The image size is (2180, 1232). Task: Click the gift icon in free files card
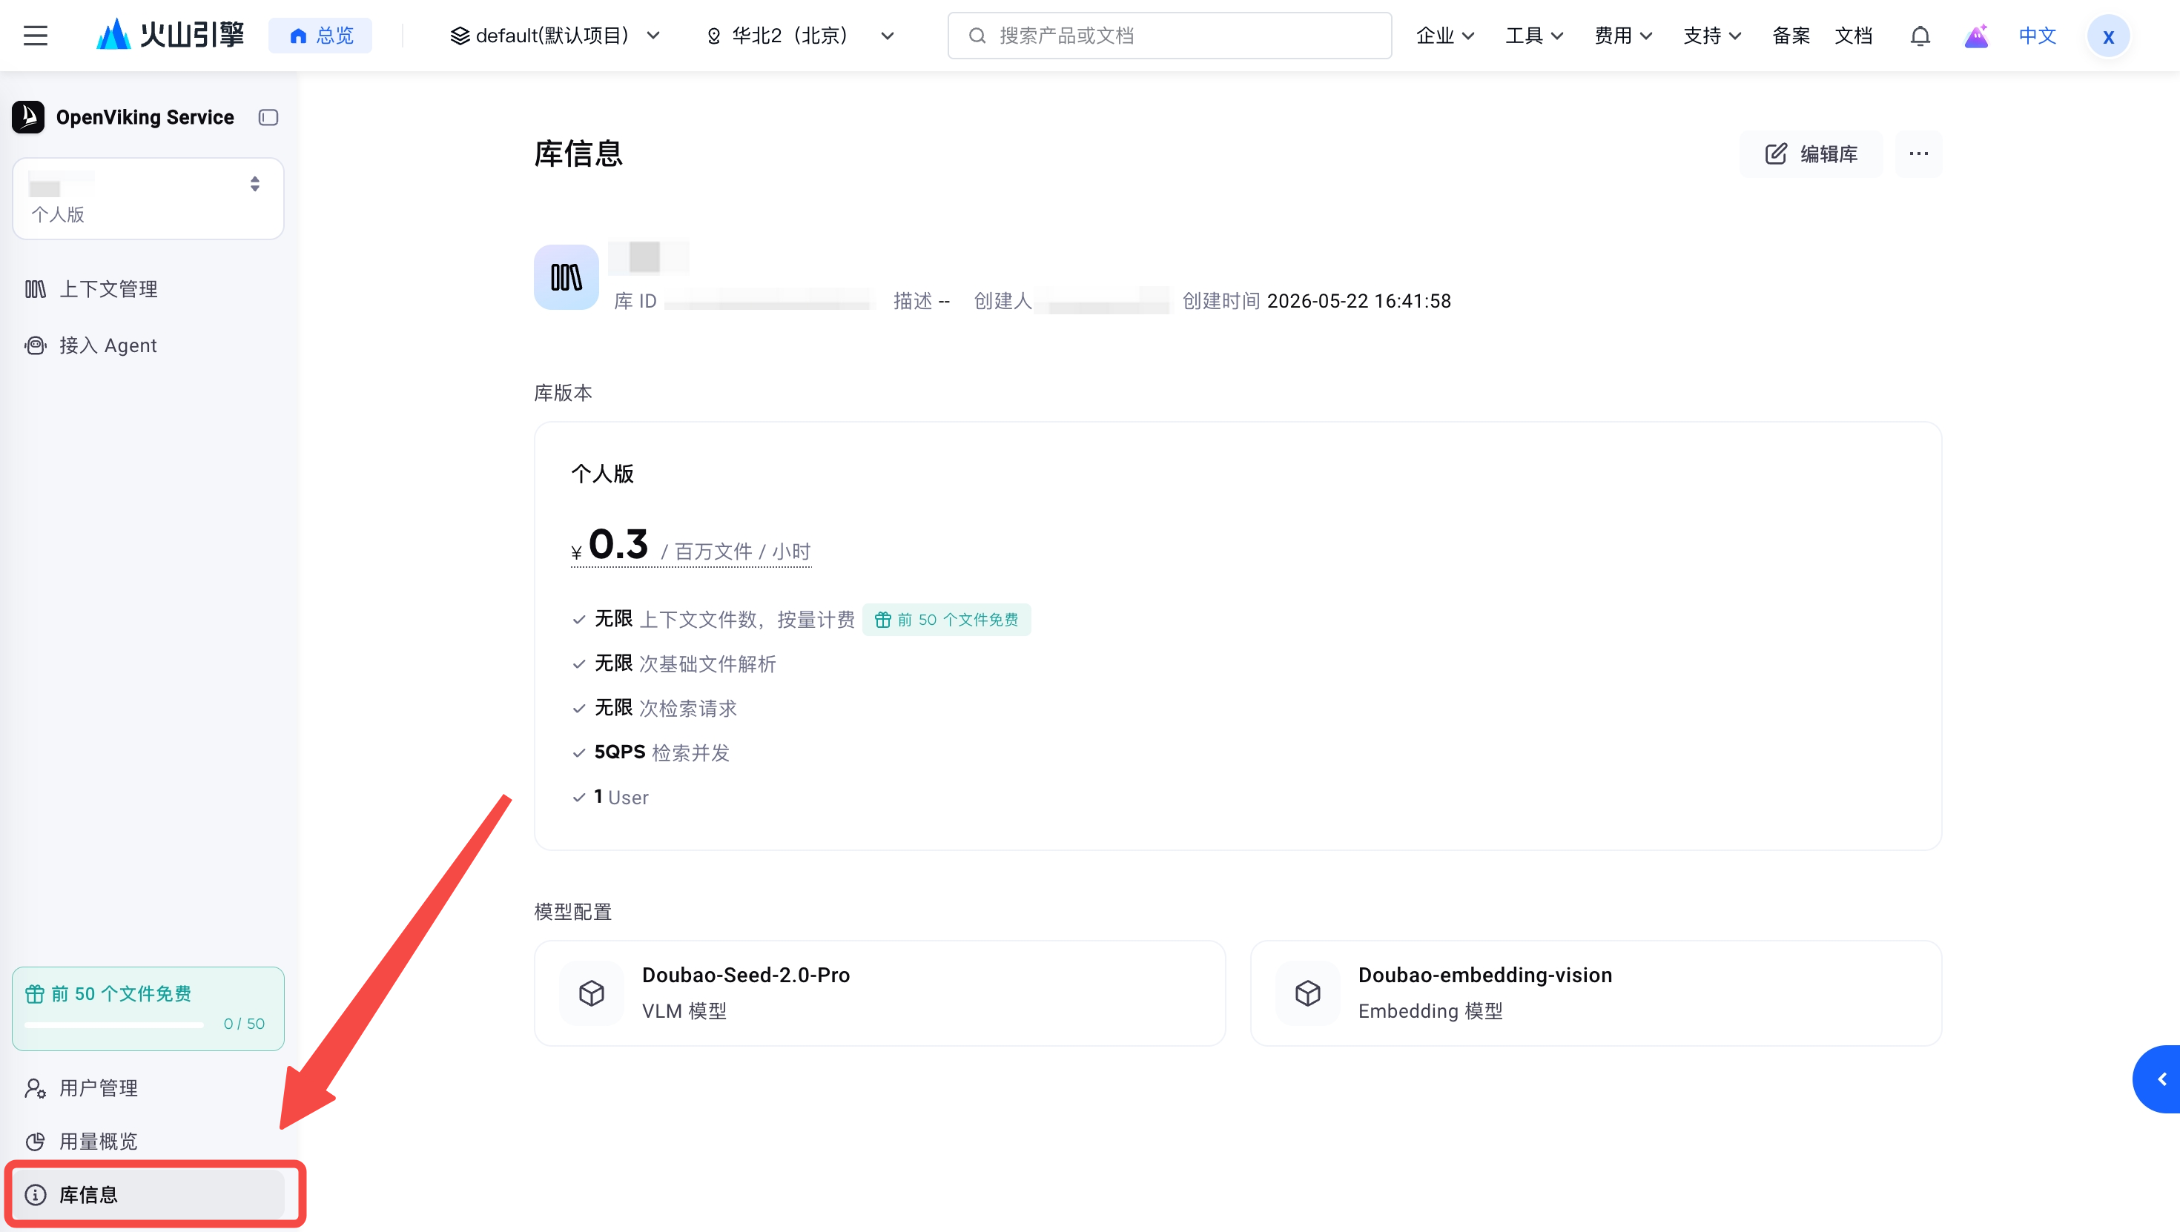coord(35,993)
